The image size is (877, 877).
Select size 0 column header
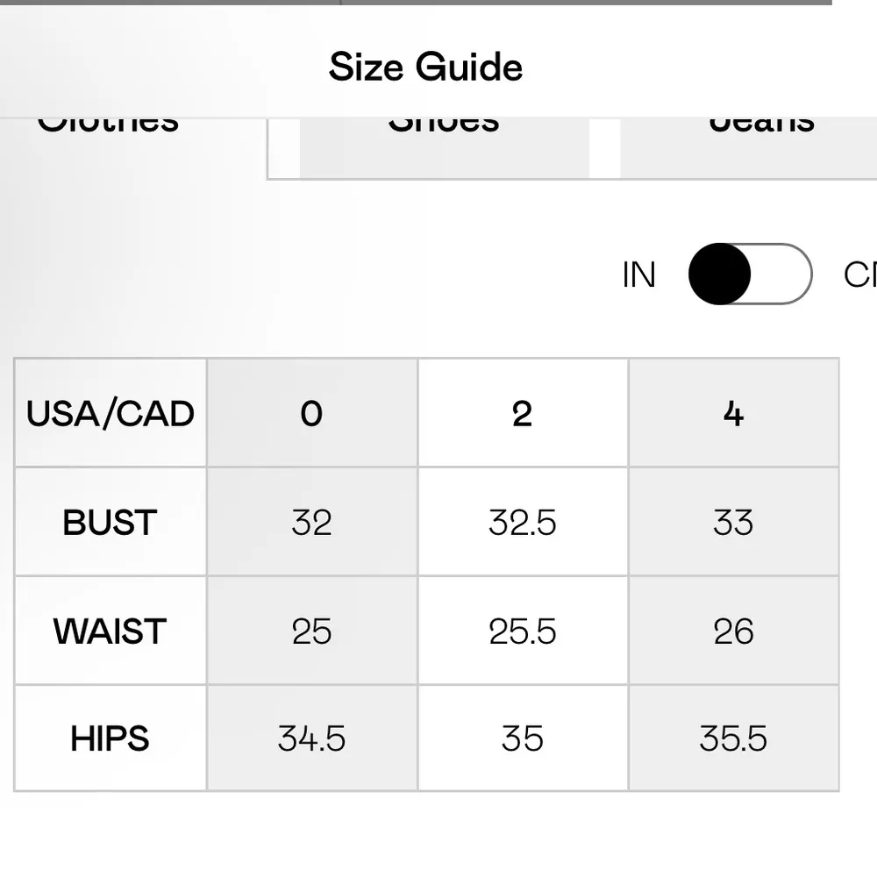(x=312, y=413)
